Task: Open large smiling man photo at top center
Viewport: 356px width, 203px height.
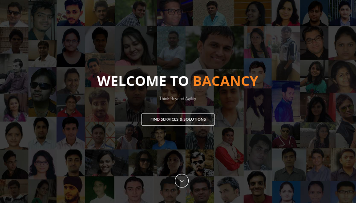Action: tap(214, 48)
